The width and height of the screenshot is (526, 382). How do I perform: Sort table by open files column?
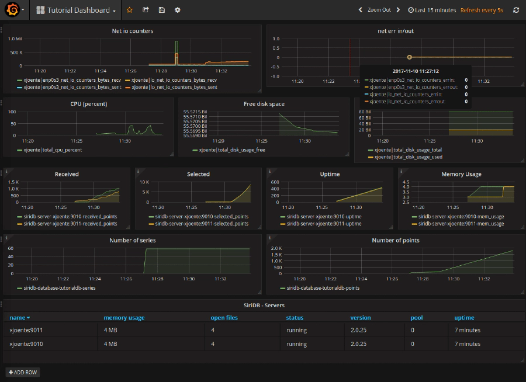[224, 318]
